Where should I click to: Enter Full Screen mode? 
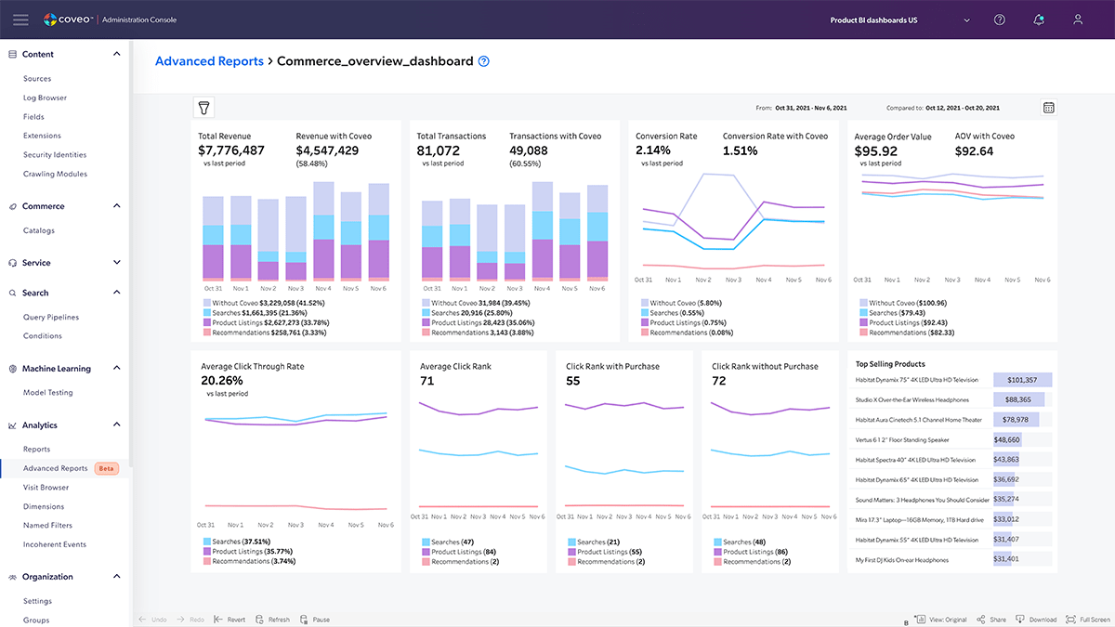coord(1088,620)
